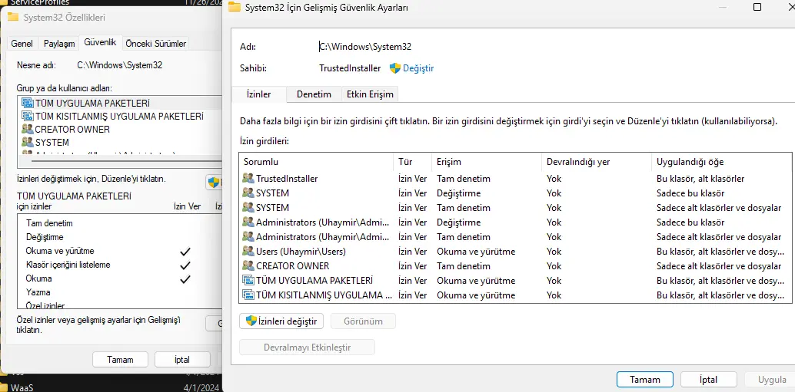Image resolution: width=795 pixels, height=392 pixels.
Task: Sort by Sorumlu column header
Action: pyautogui.click(x=316, y=162)
